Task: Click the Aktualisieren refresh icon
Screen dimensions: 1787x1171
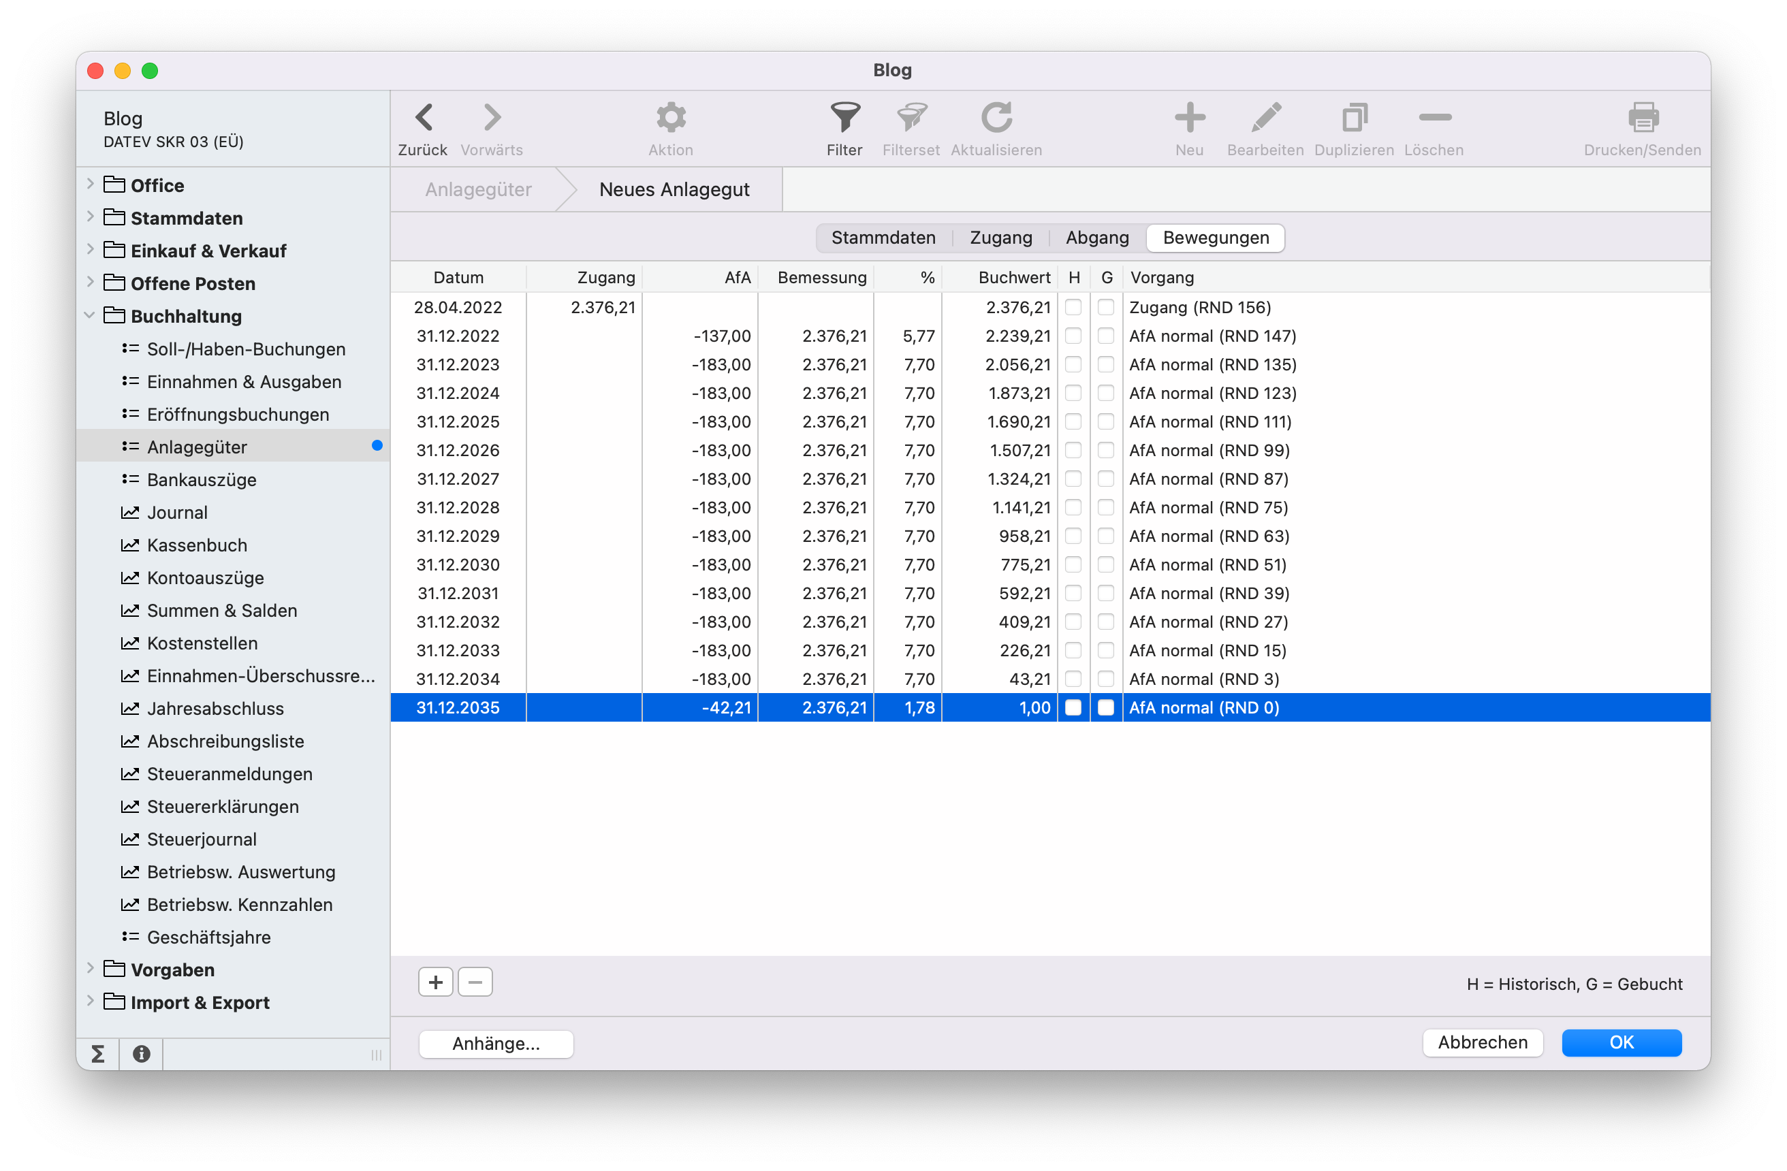Action: (996, 118)
